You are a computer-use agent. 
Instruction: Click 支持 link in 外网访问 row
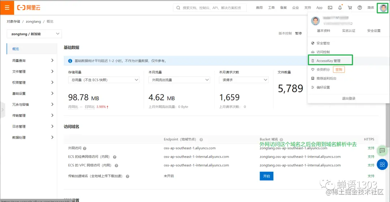(x=371, y=148)
